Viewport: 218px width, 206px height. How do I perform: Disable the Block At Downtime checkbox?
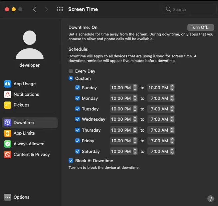(71, 161)
